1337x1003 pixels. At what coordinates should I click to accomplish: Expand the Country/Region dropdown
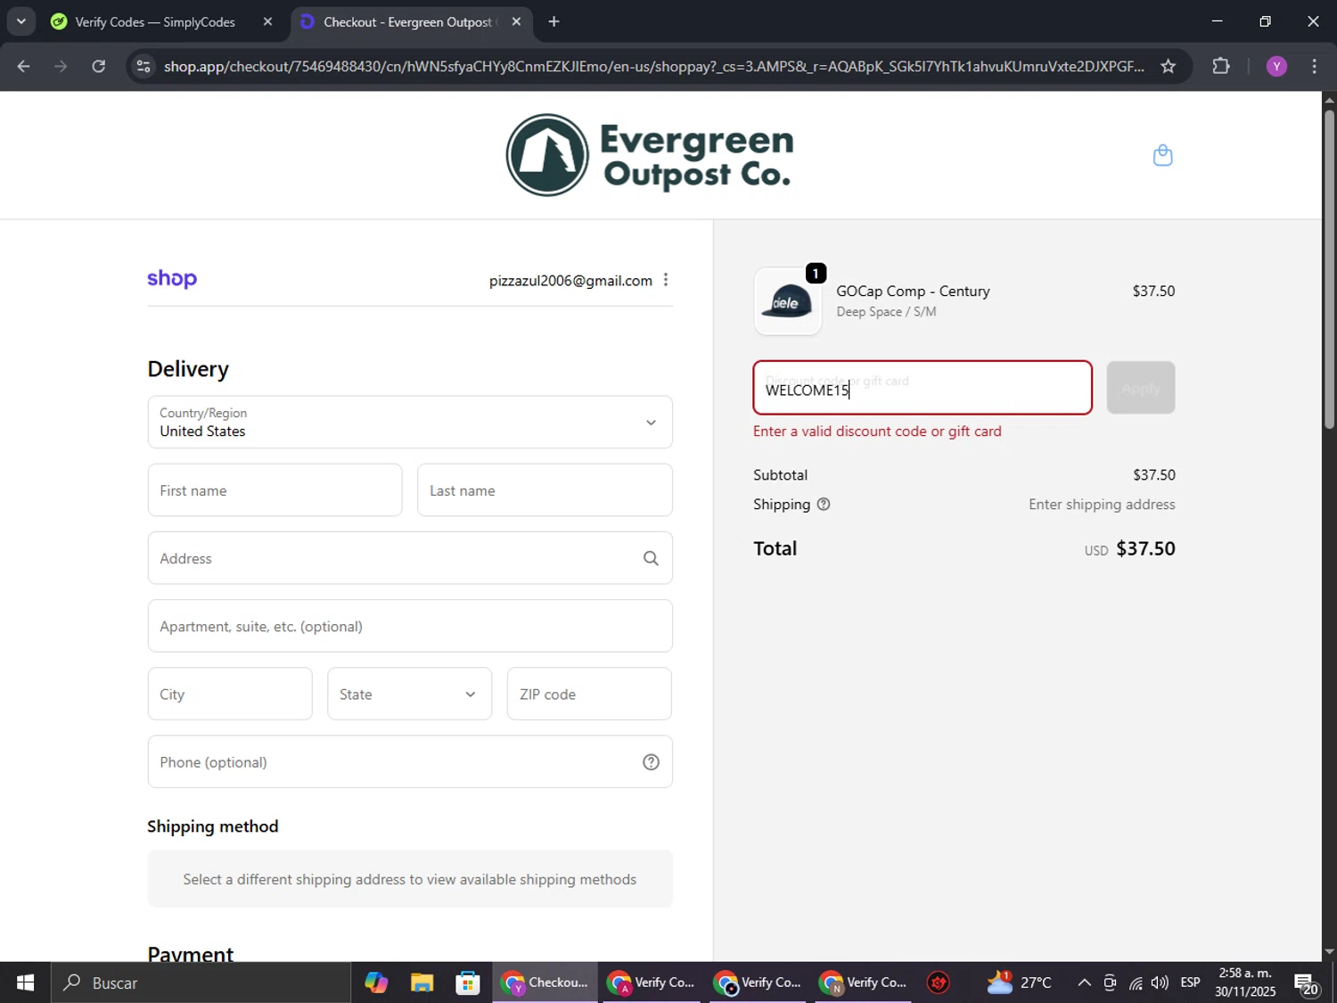tap(410, 422)
